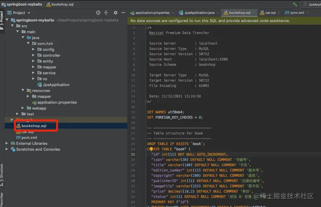Click the no data sources notification banner
Image resolution: width=321 pixels, height=207 pixels.
(224, 21)
